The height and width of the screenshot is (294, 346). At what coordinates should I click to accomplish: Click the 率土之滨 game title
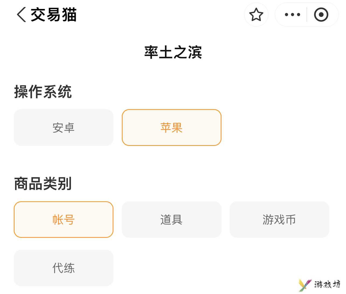coord(173,52)
